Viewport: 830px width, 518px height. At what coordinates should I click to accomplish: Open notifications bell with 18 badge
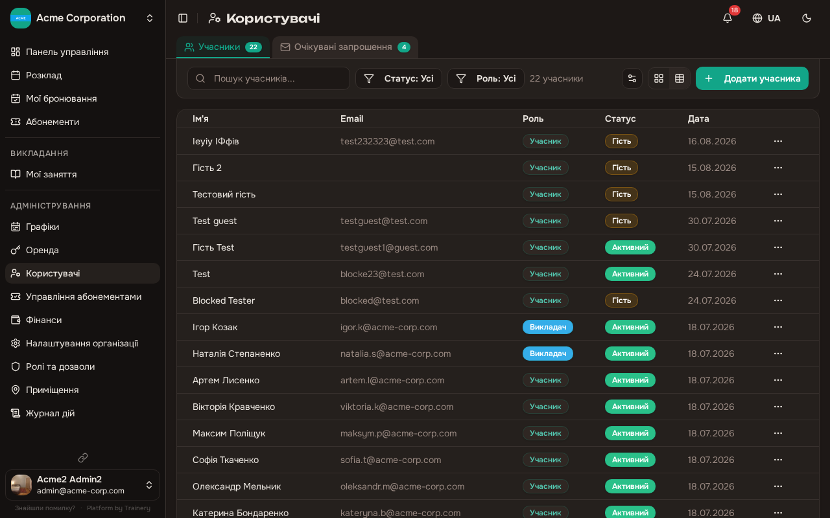pyautogui.click(x=728, y=18)
